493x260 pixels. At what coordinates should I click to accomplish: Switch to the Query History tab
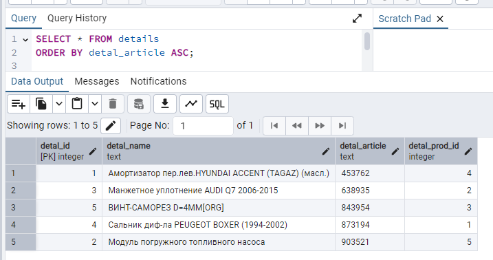77,19
